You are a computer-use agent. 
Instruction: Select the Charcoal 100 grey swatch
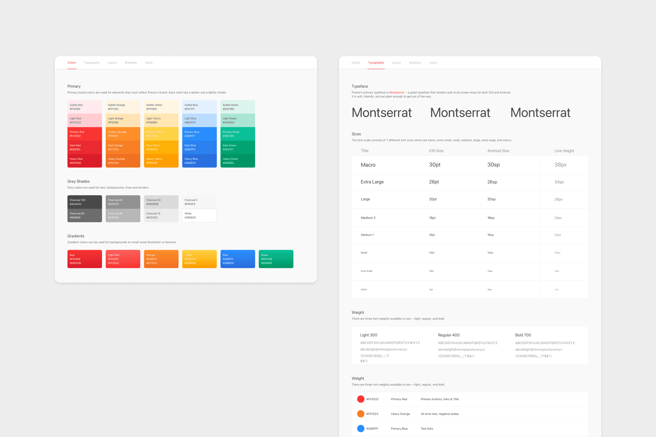point(85,202)
